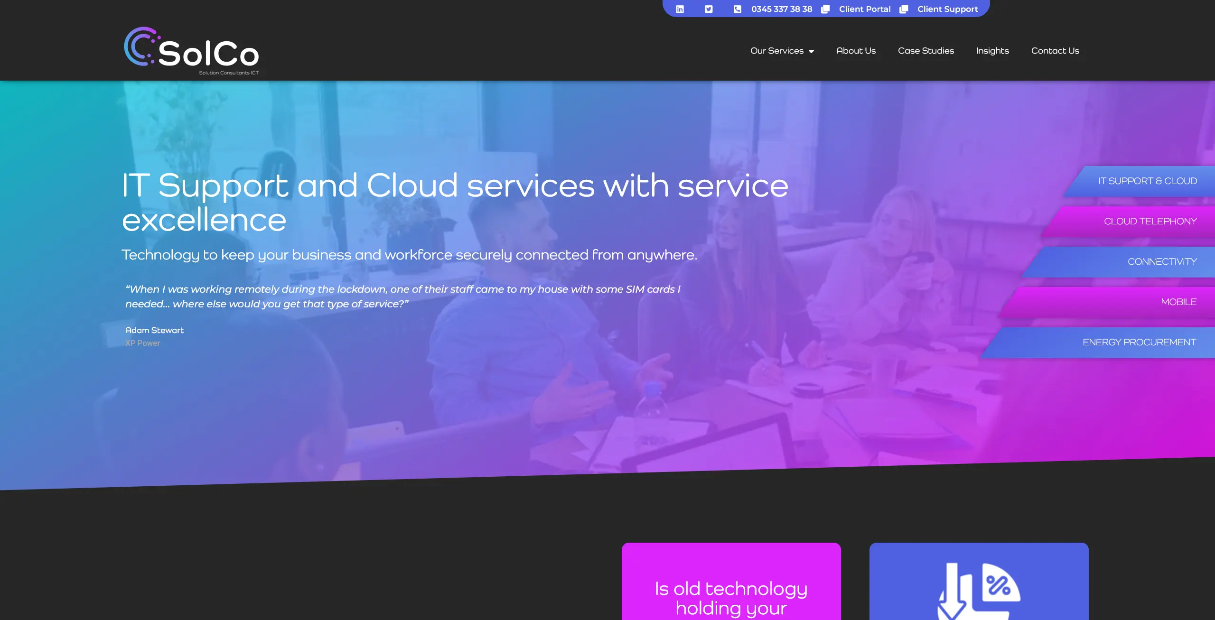Open the Client Portal link

point(865,9)
